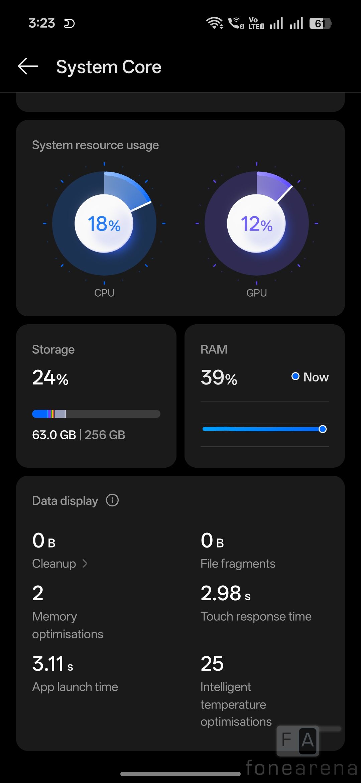Open the Data display info icon
This screenshot has height=783, width=361.
112,500
